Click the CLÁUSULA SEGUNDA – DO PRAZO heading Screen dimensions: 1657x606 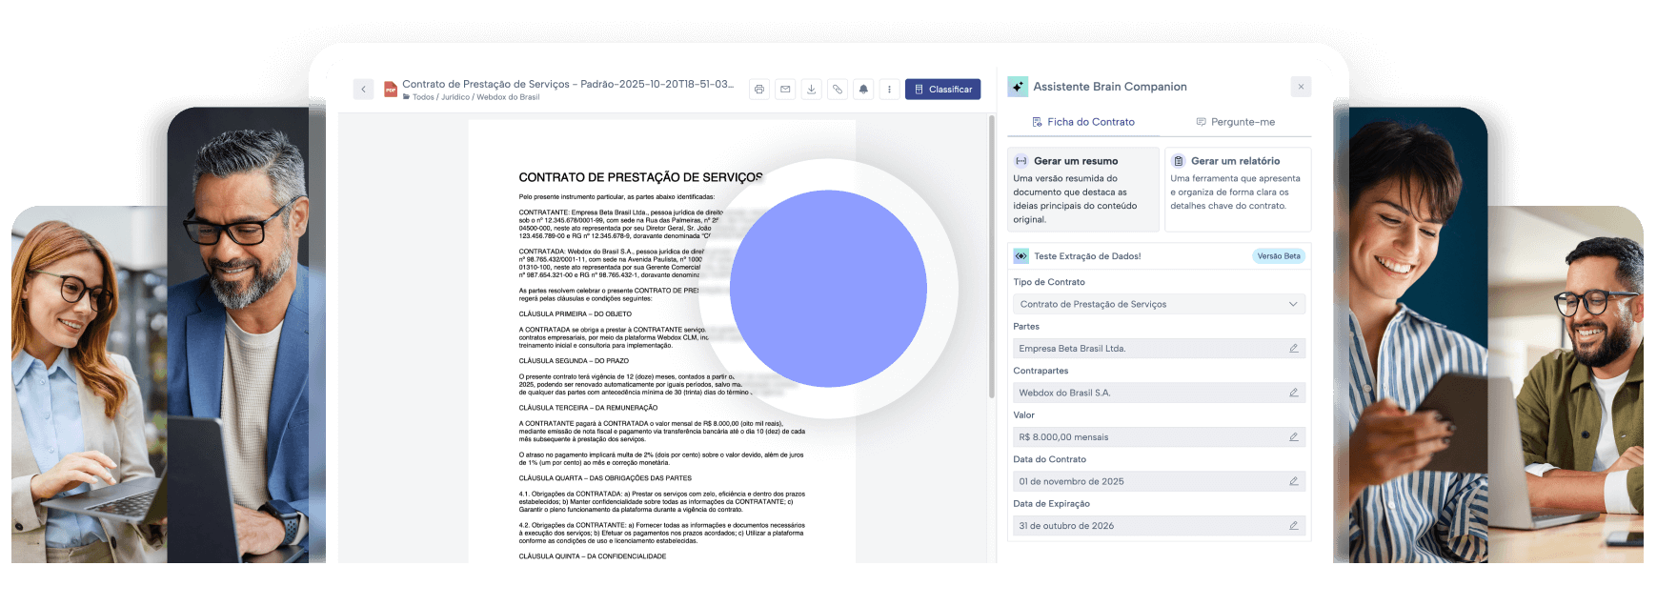pyautogui.click(x=574, y=361)
